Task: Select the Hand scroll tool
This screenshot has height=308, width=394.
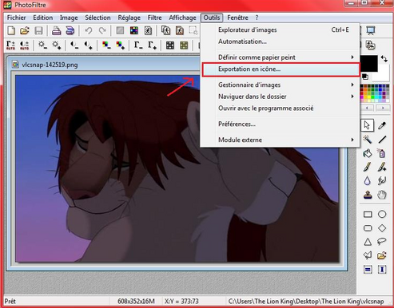Action: point(382,195)
